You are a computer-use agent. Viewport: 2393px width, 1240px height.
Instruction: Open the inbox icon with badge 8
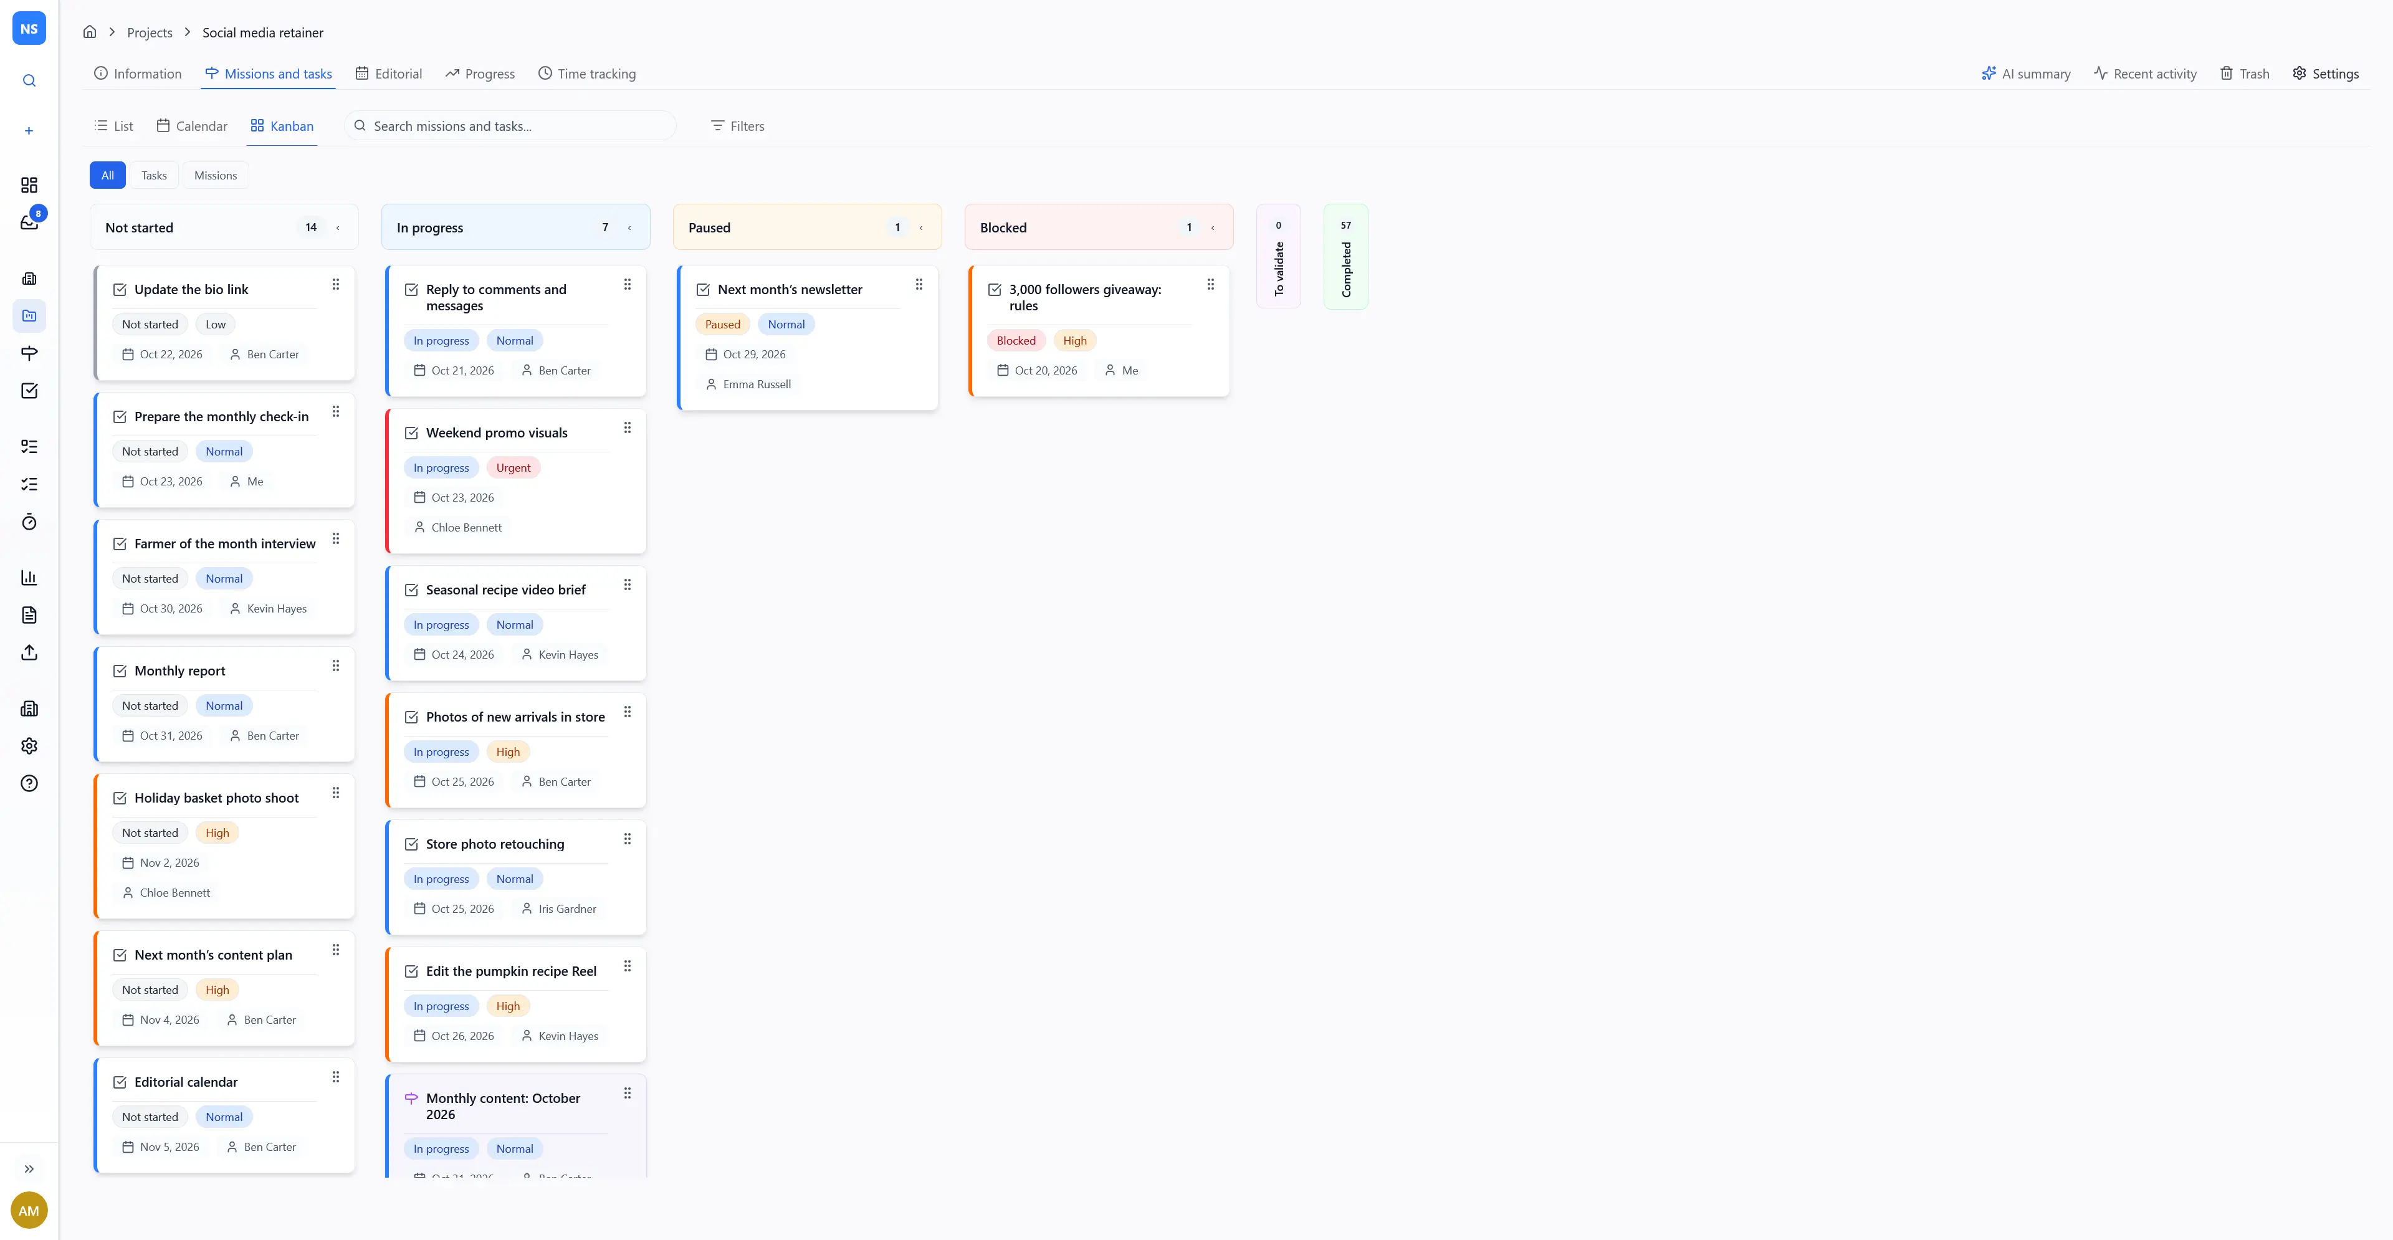29,222
